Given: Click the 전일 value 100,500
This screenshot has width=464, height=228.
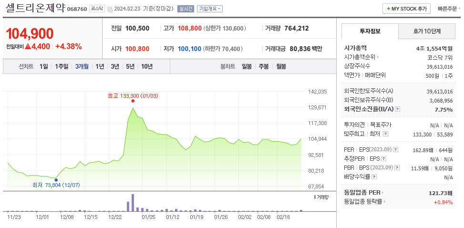Looking at the screenshot, I should 137,29.
